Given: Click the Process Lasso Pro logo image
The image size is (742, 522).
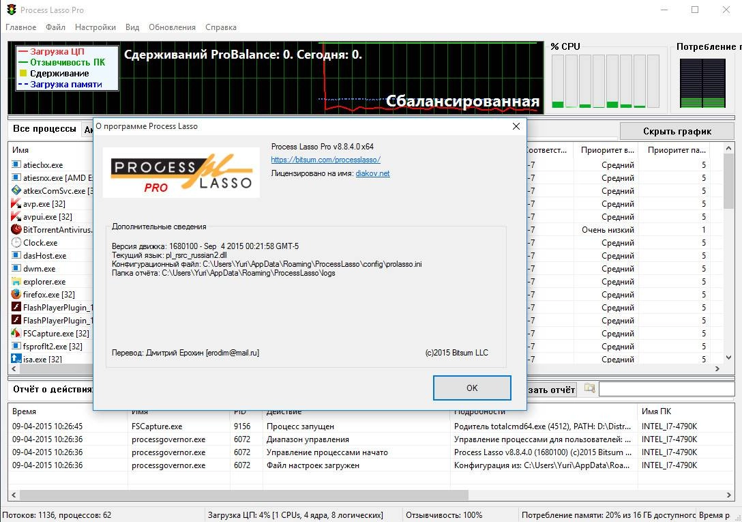Looking at the screenshot, I should pos(181,173).
